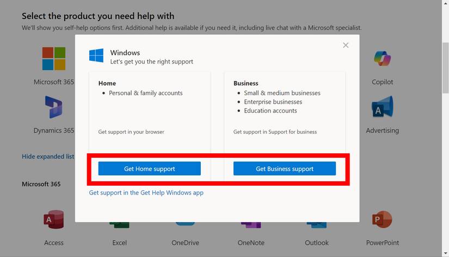Click the Advertising label
Screen dimensions: 449x257
[x=382, y=130]
